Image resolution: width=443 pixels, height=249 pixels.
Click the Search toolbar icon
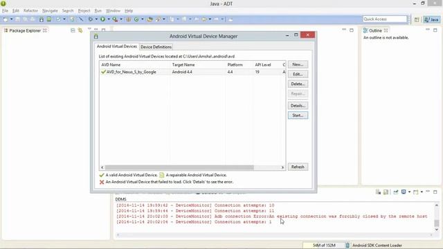(158, 19)
